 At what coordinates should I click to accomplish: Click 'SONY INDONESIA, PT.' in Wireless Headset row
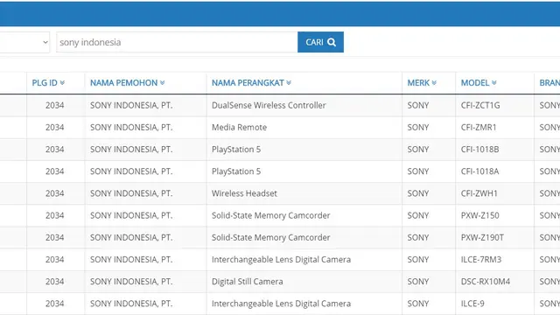131,193
